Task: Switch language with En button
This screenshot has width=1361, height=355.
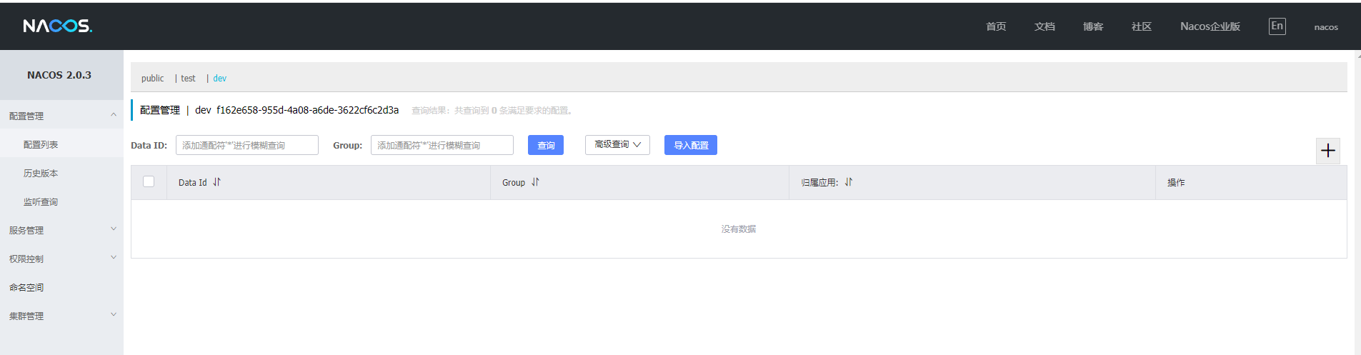Action: click(1277, 26)
